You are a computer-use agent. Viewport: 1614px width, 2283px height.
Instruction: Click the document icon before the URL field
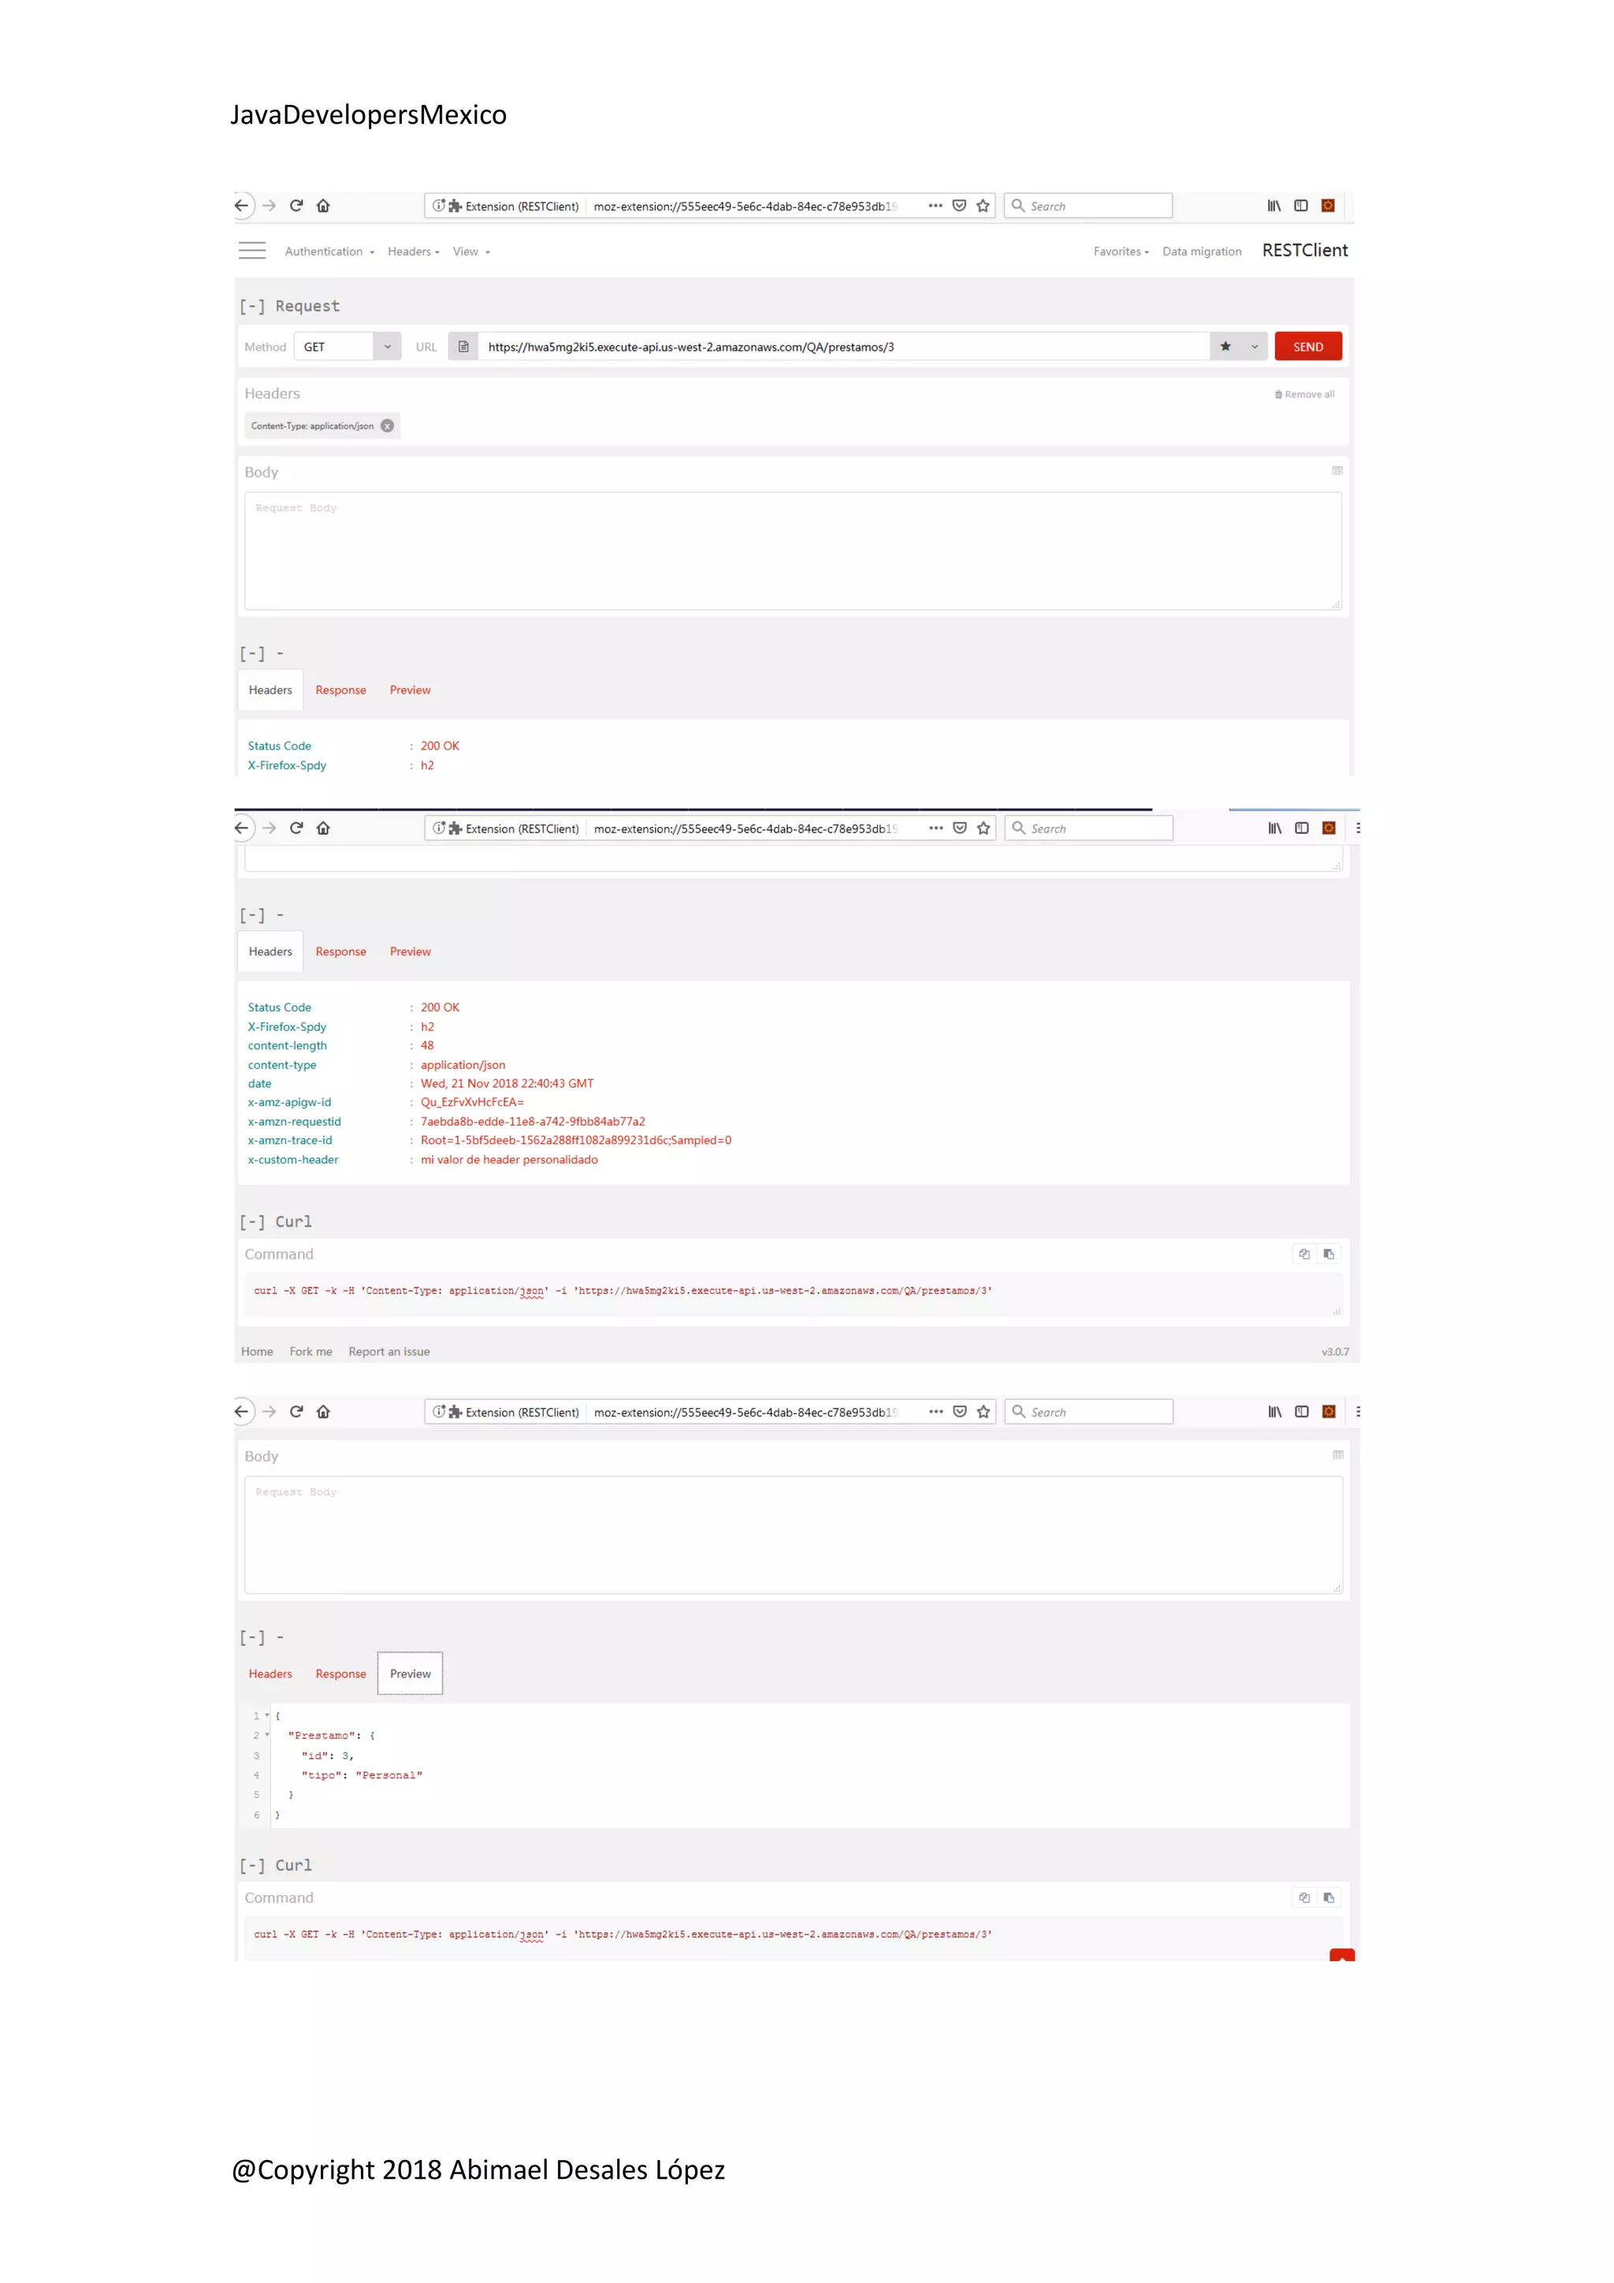tap(463, 347)
